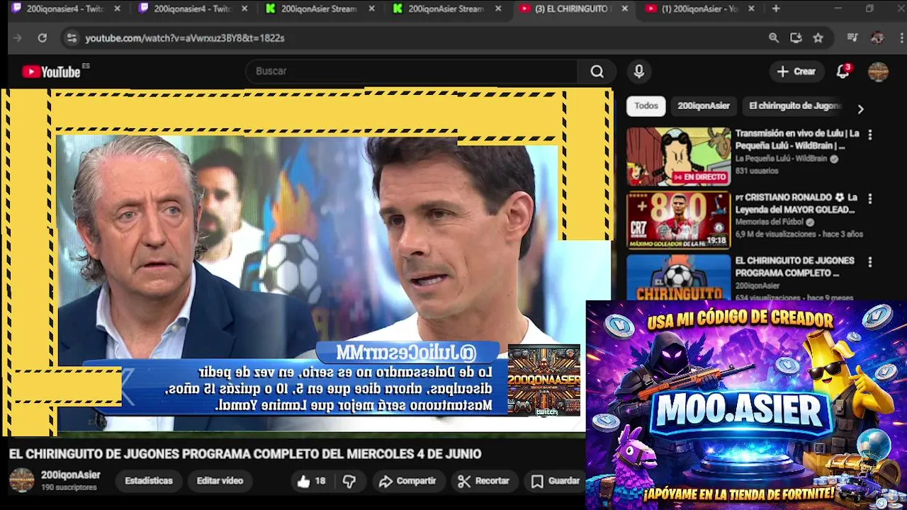Click the YouTube search magnifier button
This screenshot has width=907, height=510.
[x=597, y=72]
